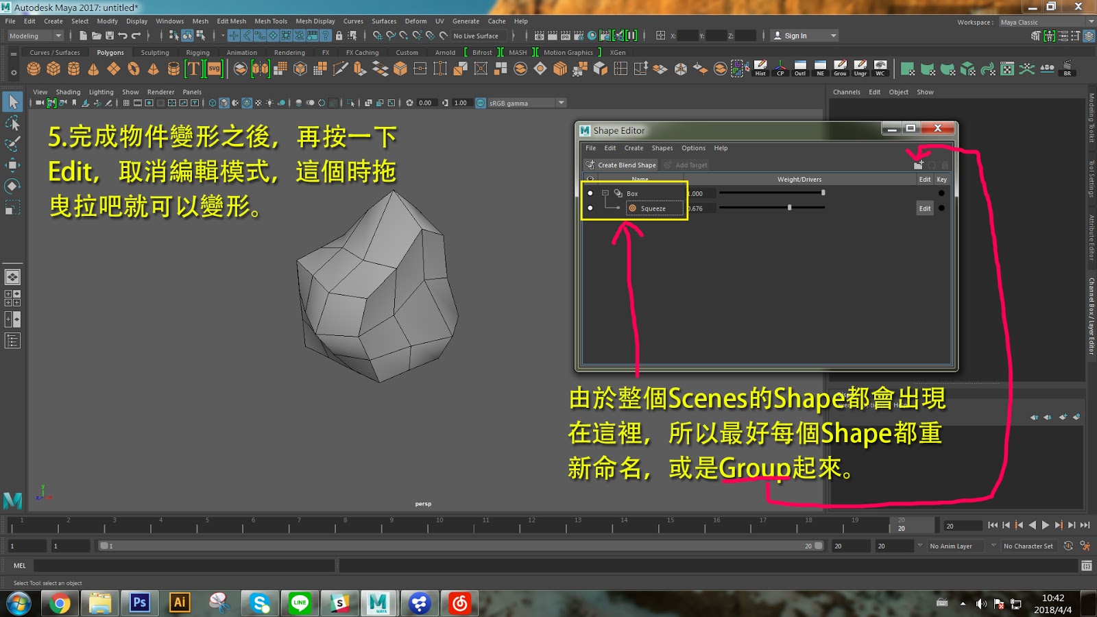
Task: Open the Hypershade window via the Hist shelf icon
Action: click(x=760, y=66)
